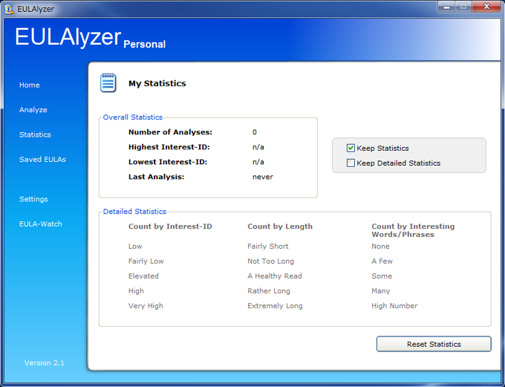Viewport: 505px width, 387px height.
Task: Close the EULAlyzer window
Action: 486,7
